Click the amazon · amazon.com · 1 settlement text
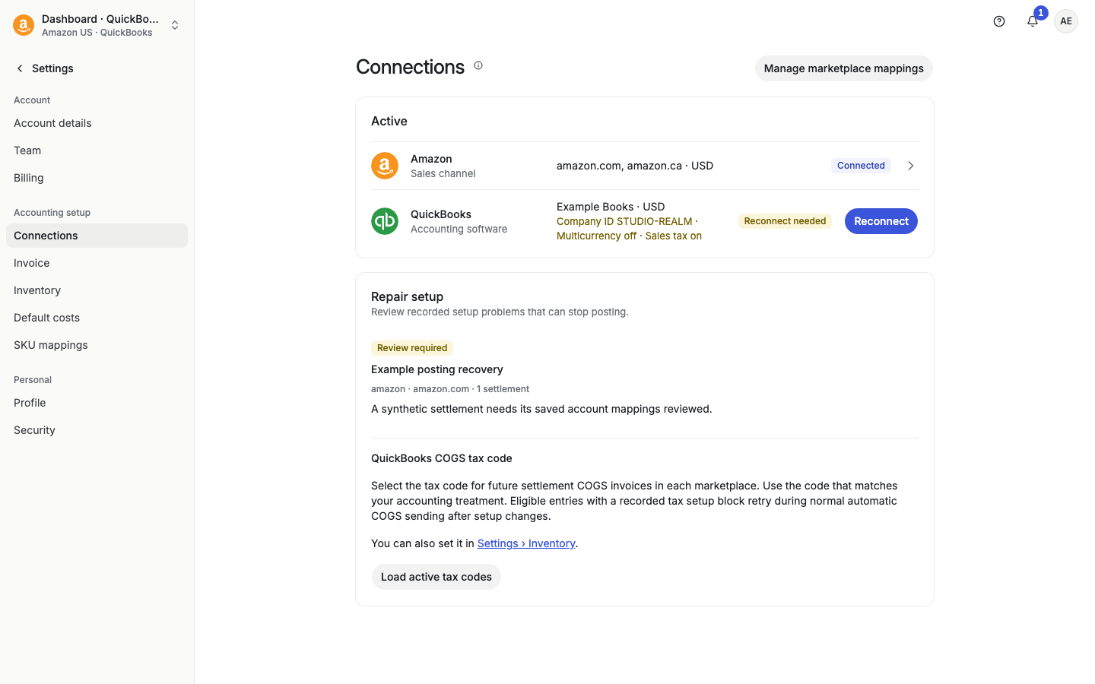Image resolution: width=1095 pixels, height=684 pixels. coord(450,389)
